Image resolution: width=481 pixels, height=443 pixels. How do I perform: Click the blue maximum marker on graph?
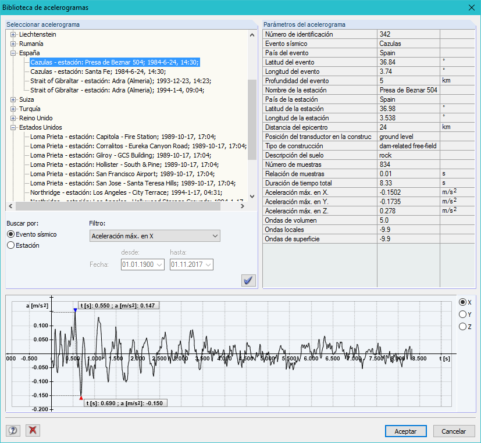(76, 310)
